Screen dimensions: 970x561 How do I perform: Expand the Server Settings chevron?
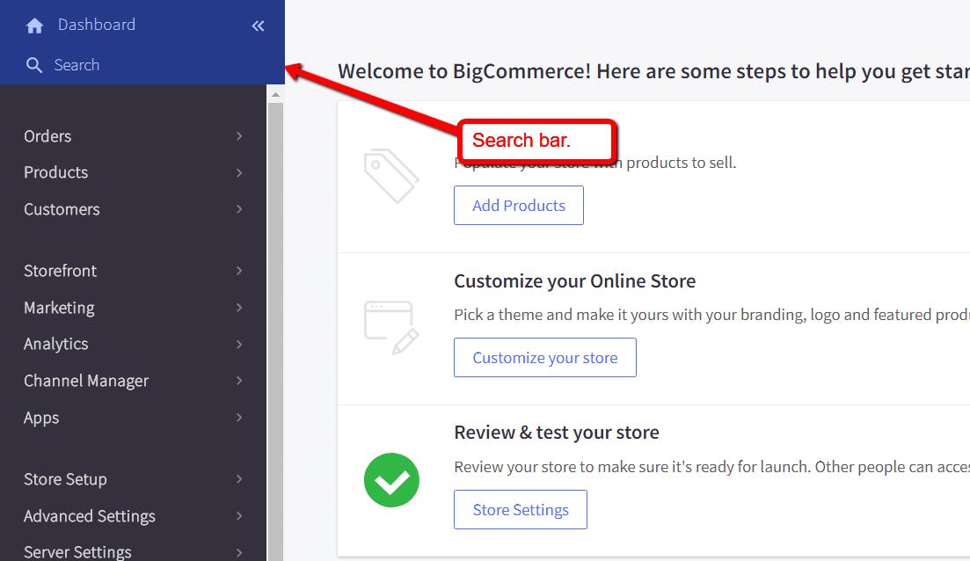coord(238,550)
